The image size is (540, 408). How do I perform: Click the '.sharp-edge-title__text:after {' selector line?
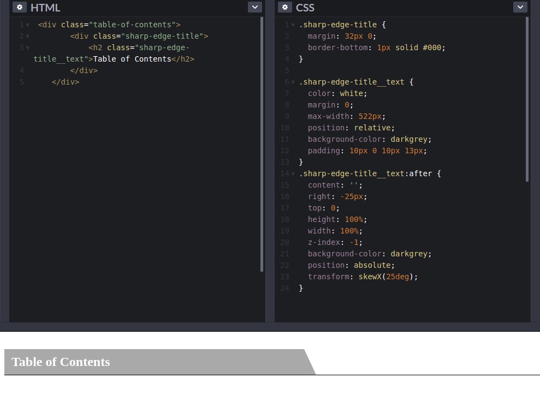click(370, 173)
